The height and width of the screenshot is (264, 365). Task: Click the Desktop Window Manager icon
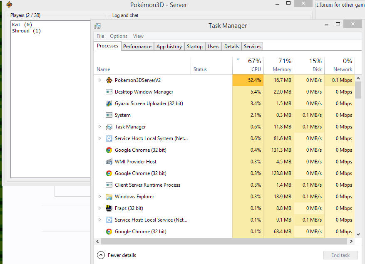[x=109, y=92]
